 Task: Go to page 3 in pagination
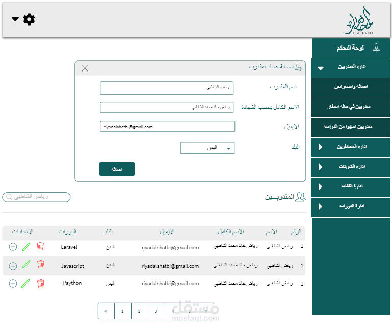(156, 311)
